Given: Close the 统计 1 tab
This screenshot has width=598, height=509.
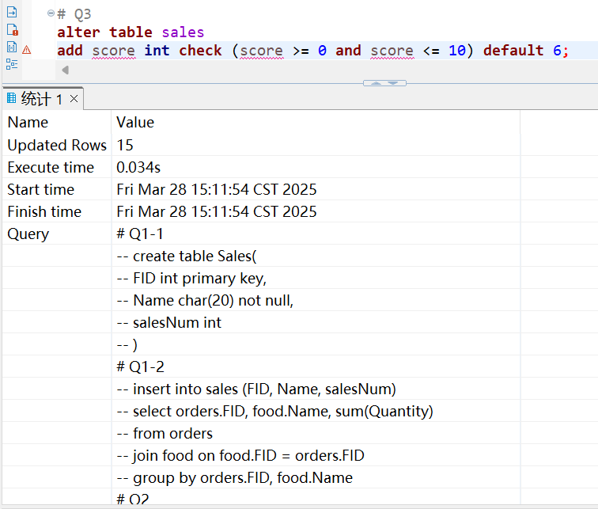Looking at the screenshot, I should (74, 99).
